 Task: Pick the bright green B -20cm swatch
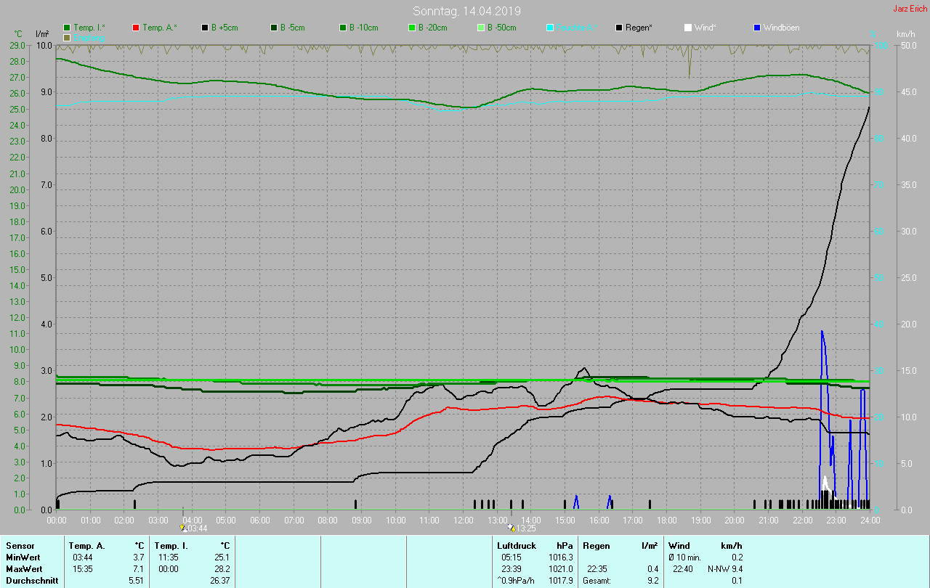(412, 28)
